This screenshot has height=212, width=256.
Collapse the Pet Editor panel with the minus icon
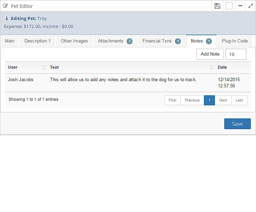pos(240,6)
